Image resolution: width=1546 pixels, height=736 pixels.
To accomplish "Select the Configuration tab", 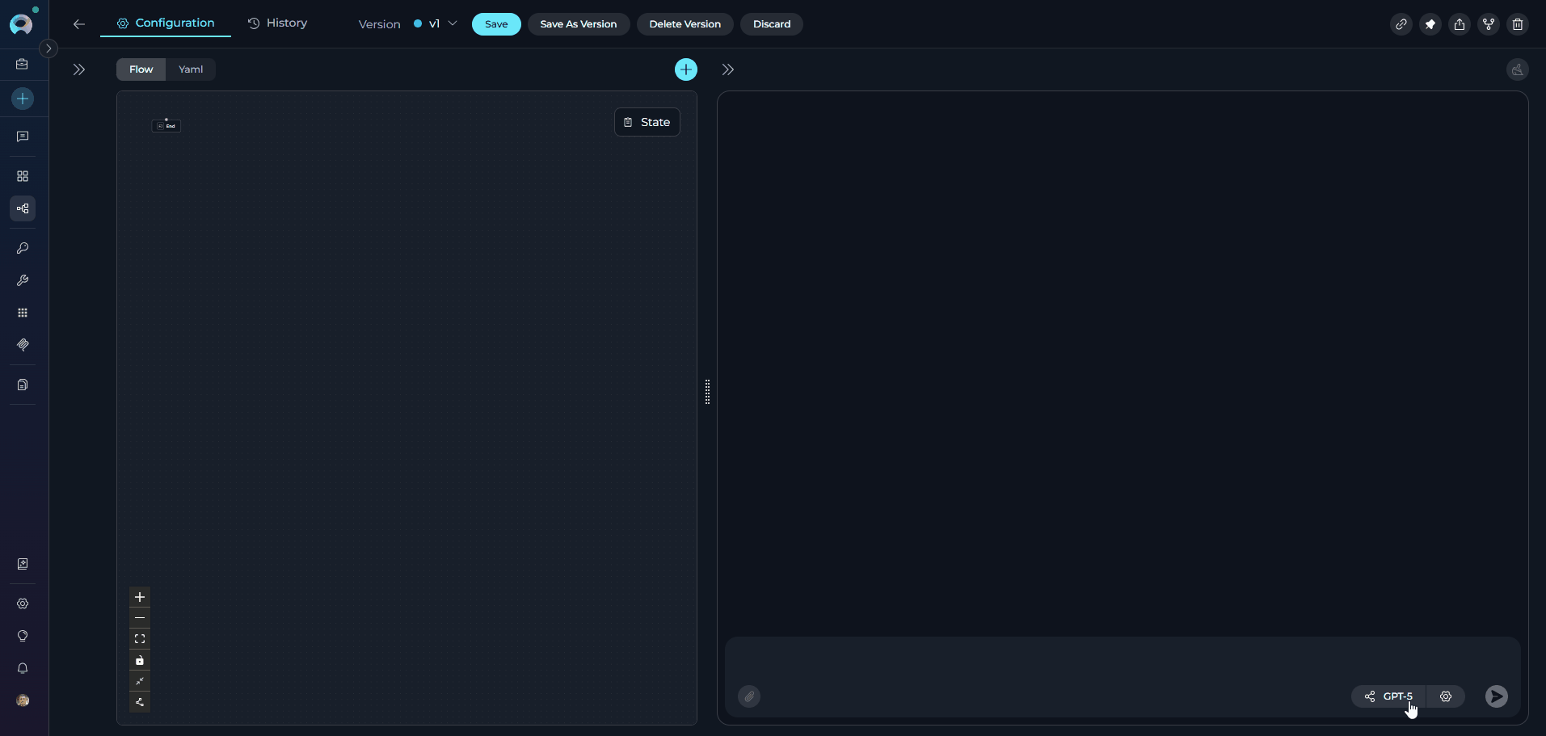I will (166, 23).
